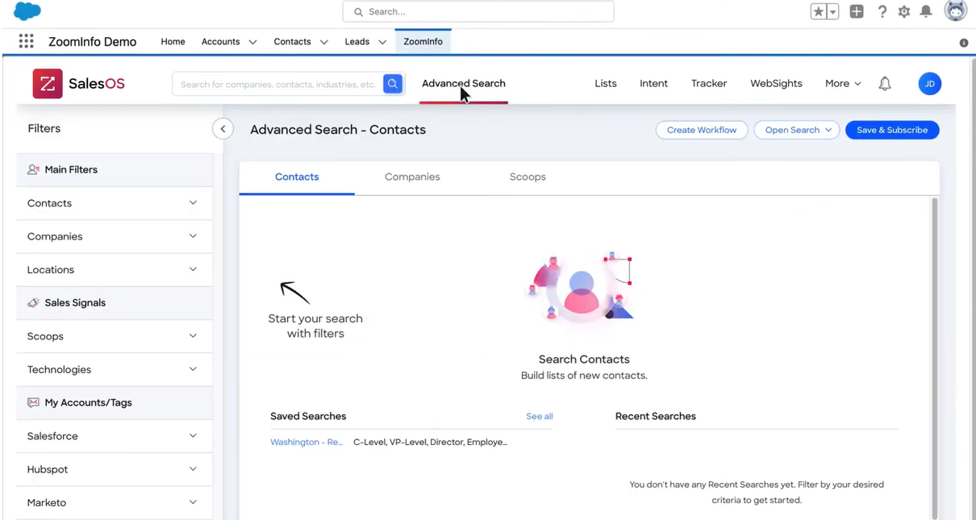Screen dimensions: 976x520
Task: Select the Sales Signals heading
Action: point(75,303)
